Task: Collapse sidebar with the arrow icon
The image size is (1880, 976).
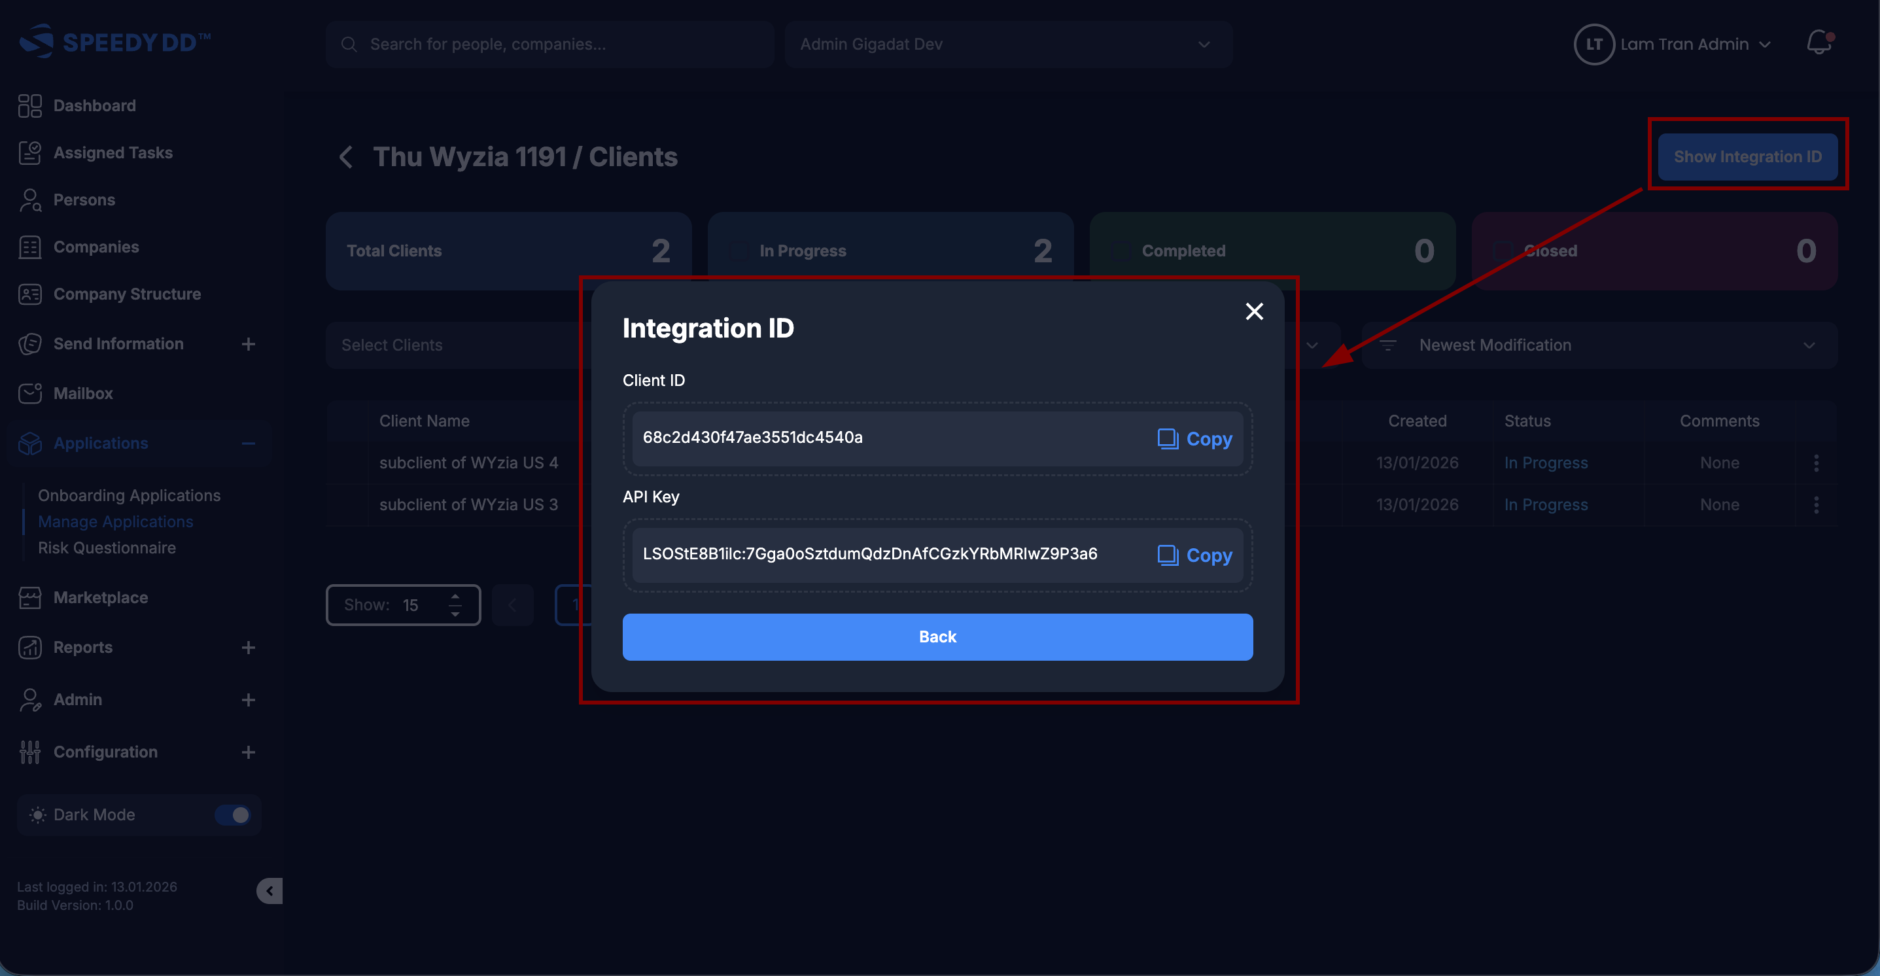Action: [270, 890]
